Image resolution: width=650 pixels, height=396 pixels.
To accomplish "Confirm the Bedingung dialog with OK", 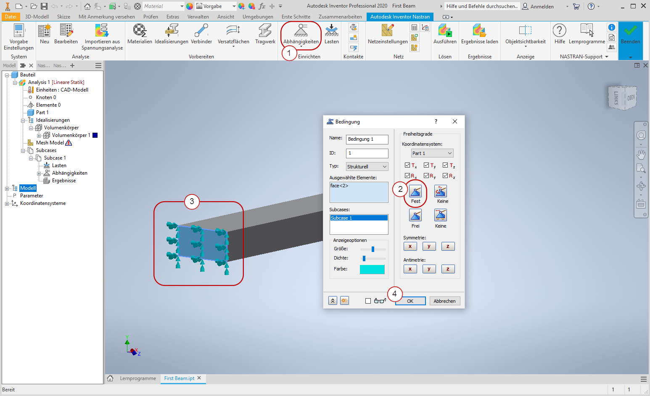I will point(410,301).
